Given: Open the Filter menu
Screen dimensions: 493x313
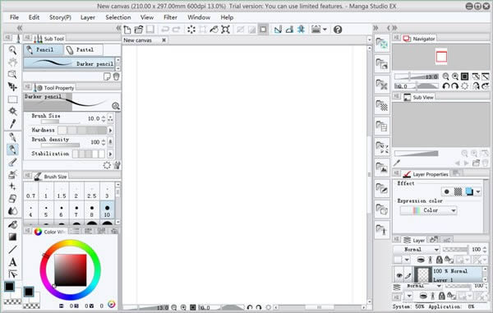Looking at the screenshot, I should coord(170,17).
